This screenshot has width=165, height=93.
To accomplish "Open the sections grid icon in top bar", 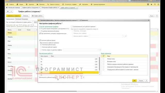I will click(x=148, y=4).
